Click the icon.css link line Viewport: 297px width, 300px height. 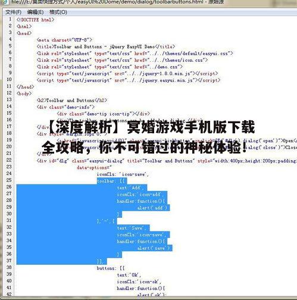(122, 60)
